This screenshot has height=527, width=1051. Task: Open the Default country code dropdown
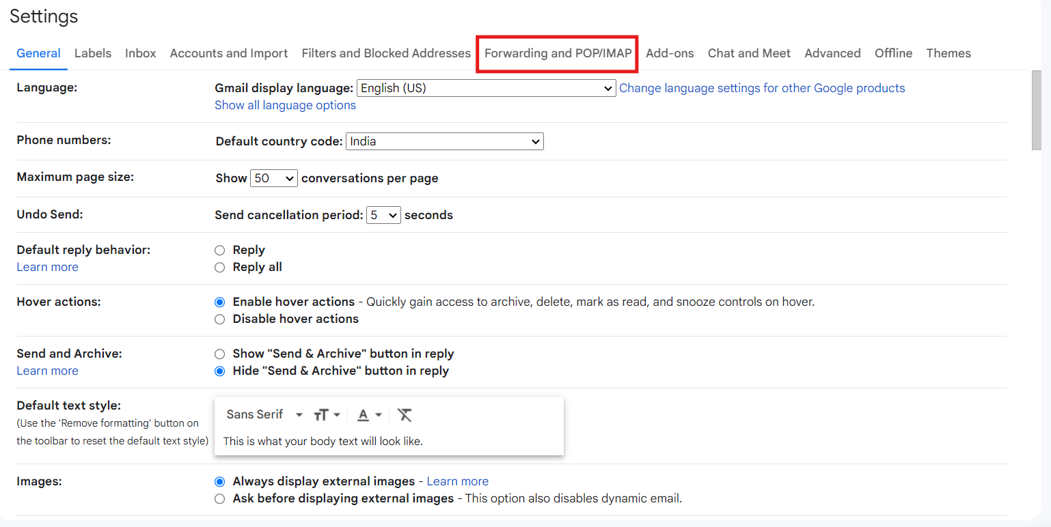click(445, 141)
